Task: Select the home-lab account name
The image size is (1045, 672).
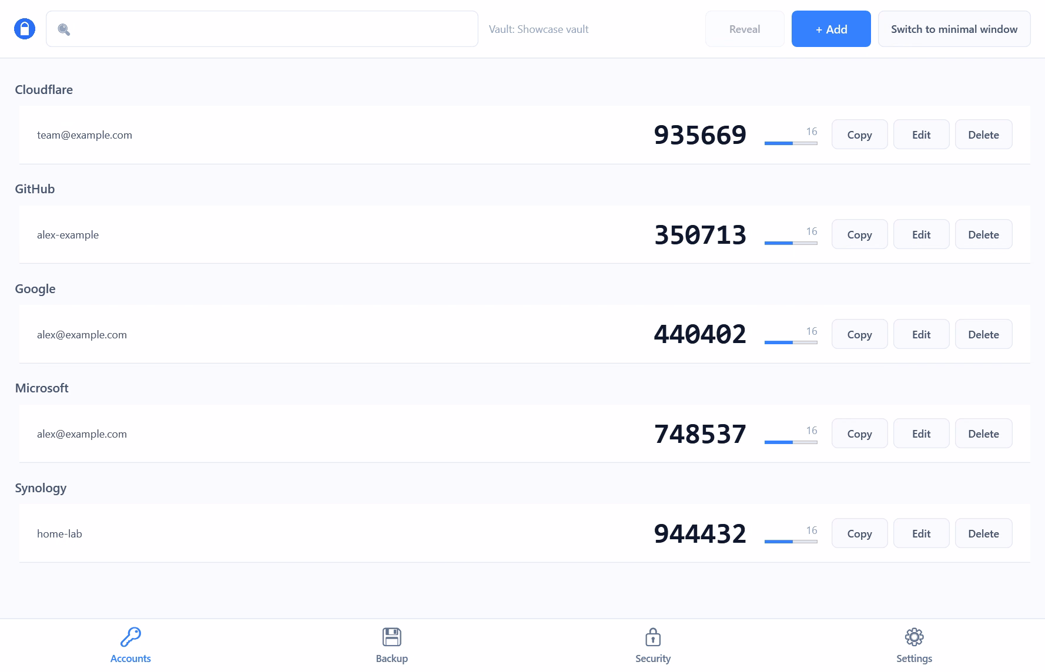Action: point(59,533)
